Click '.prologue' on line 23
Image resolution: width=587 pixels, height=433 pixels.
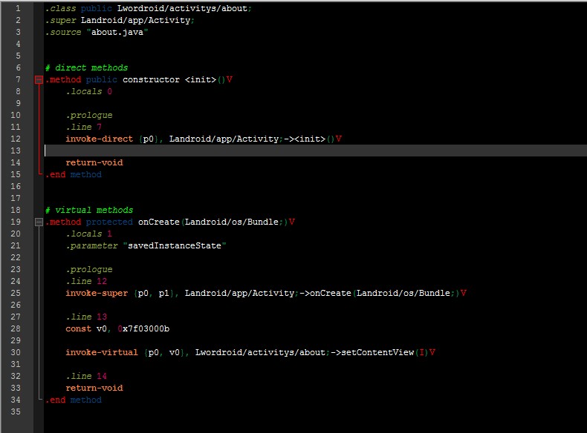point(88,269)
